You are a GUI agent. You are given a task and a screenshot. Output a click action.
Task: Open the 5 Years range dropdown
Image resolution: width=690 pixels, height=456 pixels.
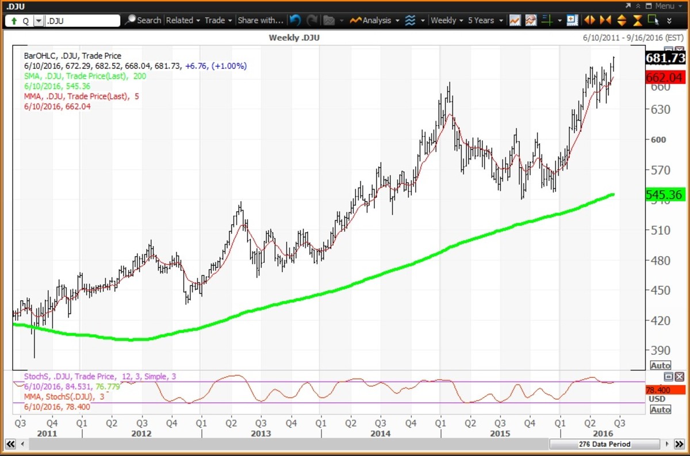tap(485, 20)
